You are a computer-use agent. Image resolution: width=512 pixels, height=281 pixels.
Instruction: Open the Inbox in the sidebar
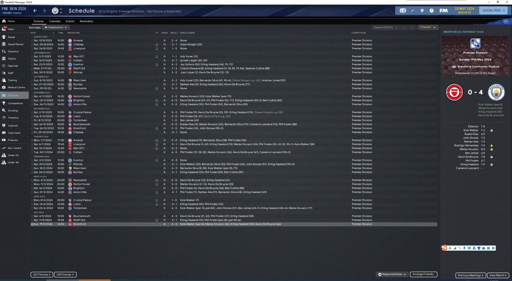tap(11, 29)
